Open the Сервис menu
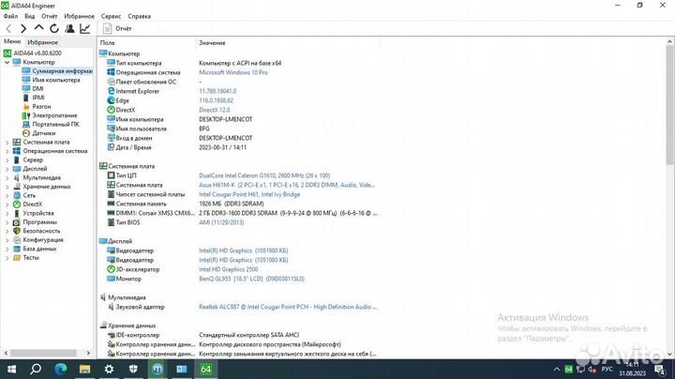675x379 pixels. [111, 16]
